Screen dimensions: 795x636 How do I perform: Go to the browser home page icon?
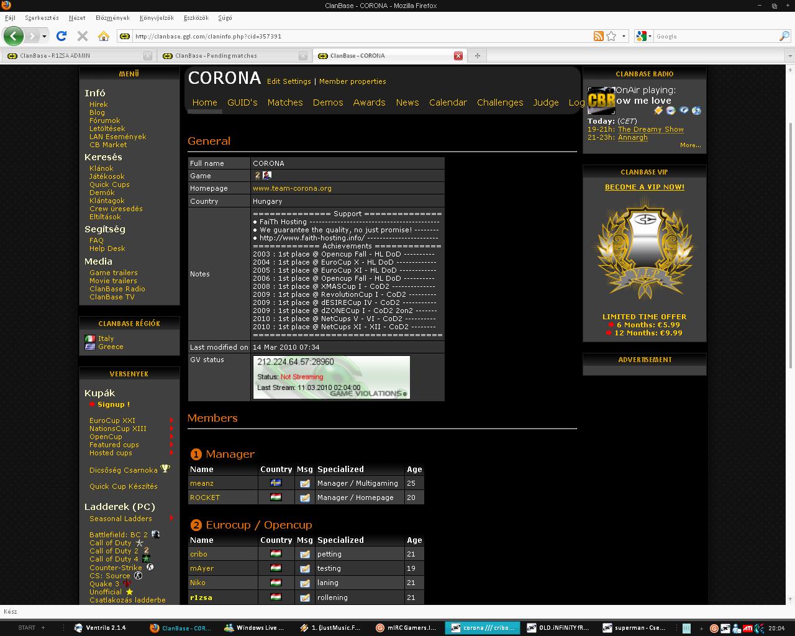click(x=104, y=36)
